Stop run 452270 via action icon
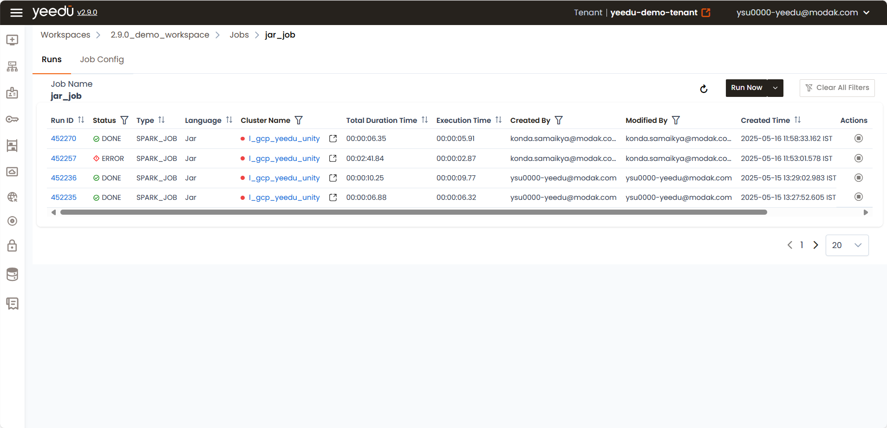Image resolution: width=887 pixels, height=428 pixels. 859,138
